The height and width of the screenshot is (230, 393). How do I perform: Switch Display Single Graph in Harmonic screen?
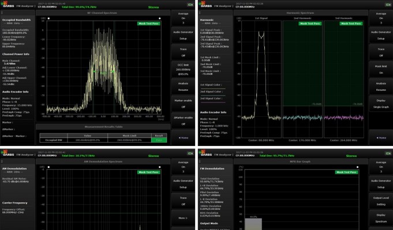coord(381,103)
